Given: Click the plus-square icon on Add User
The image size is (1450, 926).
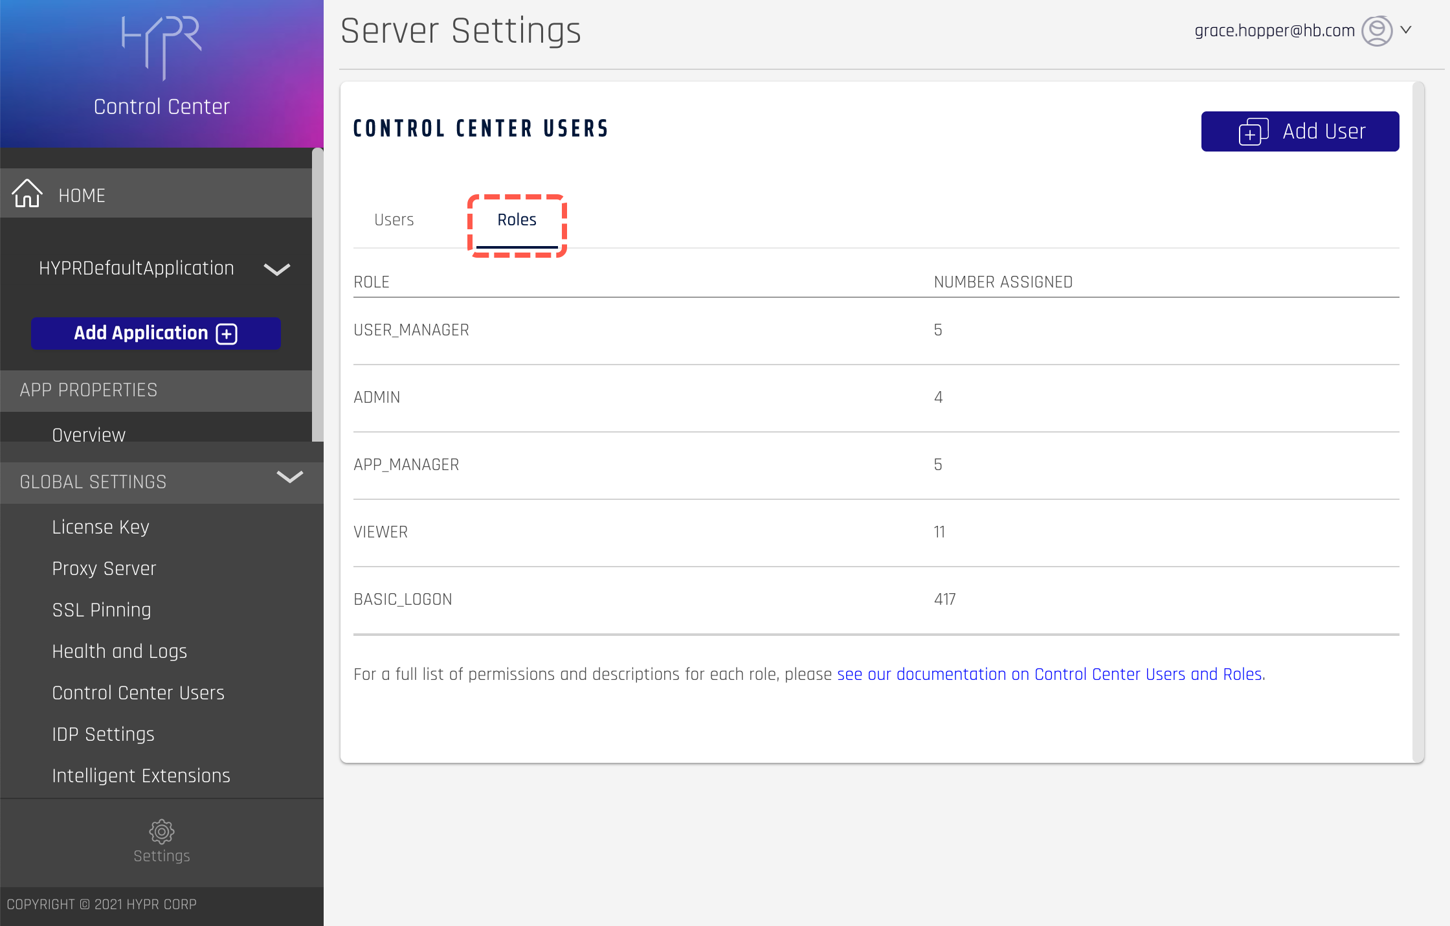Looking at the screenshot, I should (1253, 132).
